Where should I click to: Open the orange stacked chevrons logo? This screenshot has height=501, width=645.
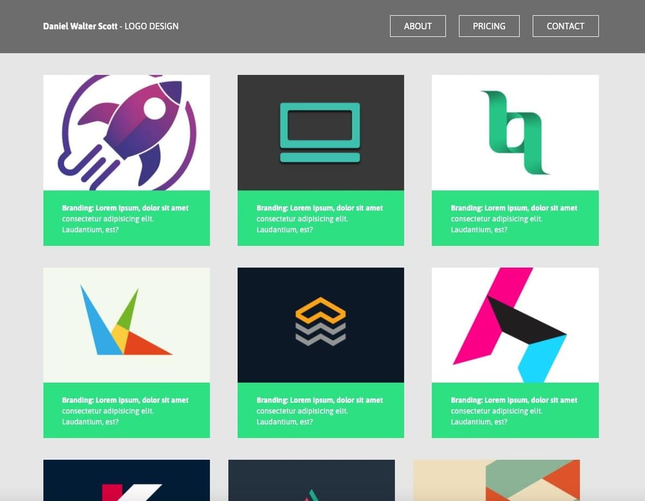point(321,323)
